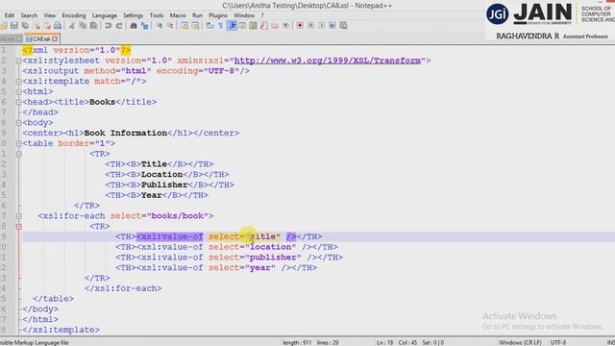Screen dimensions: 615x346
Task: Open the Define your language icon
Action: (x=242, y=26)
